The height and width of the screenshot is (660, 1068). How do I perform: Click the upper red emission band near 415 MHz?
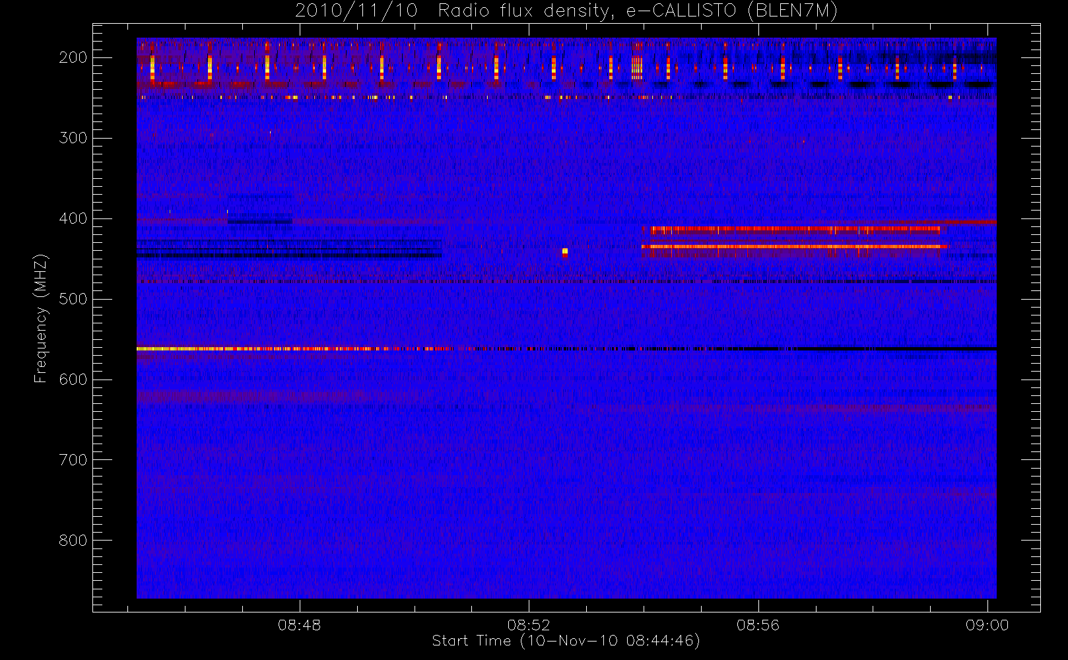coord(795,230)
